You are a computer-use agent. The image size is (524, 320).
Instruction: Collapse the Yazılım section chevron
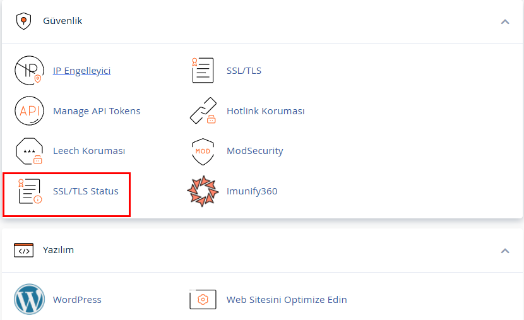tap(504, 251)
